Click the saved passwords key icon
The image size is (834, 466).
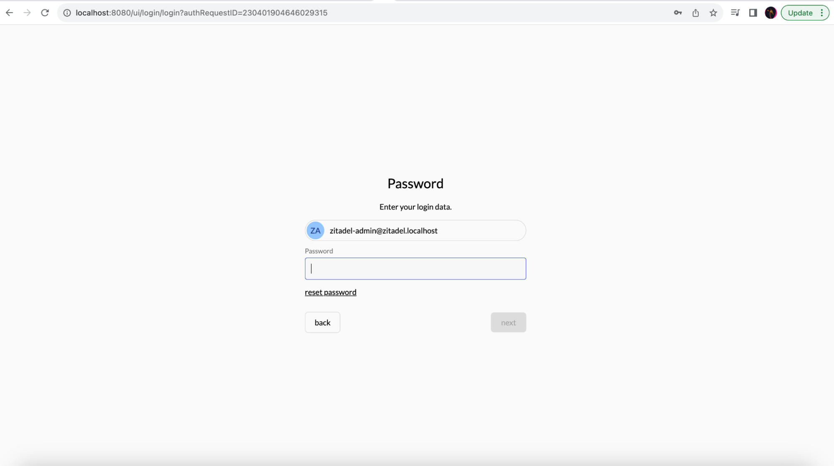(678, 13)
